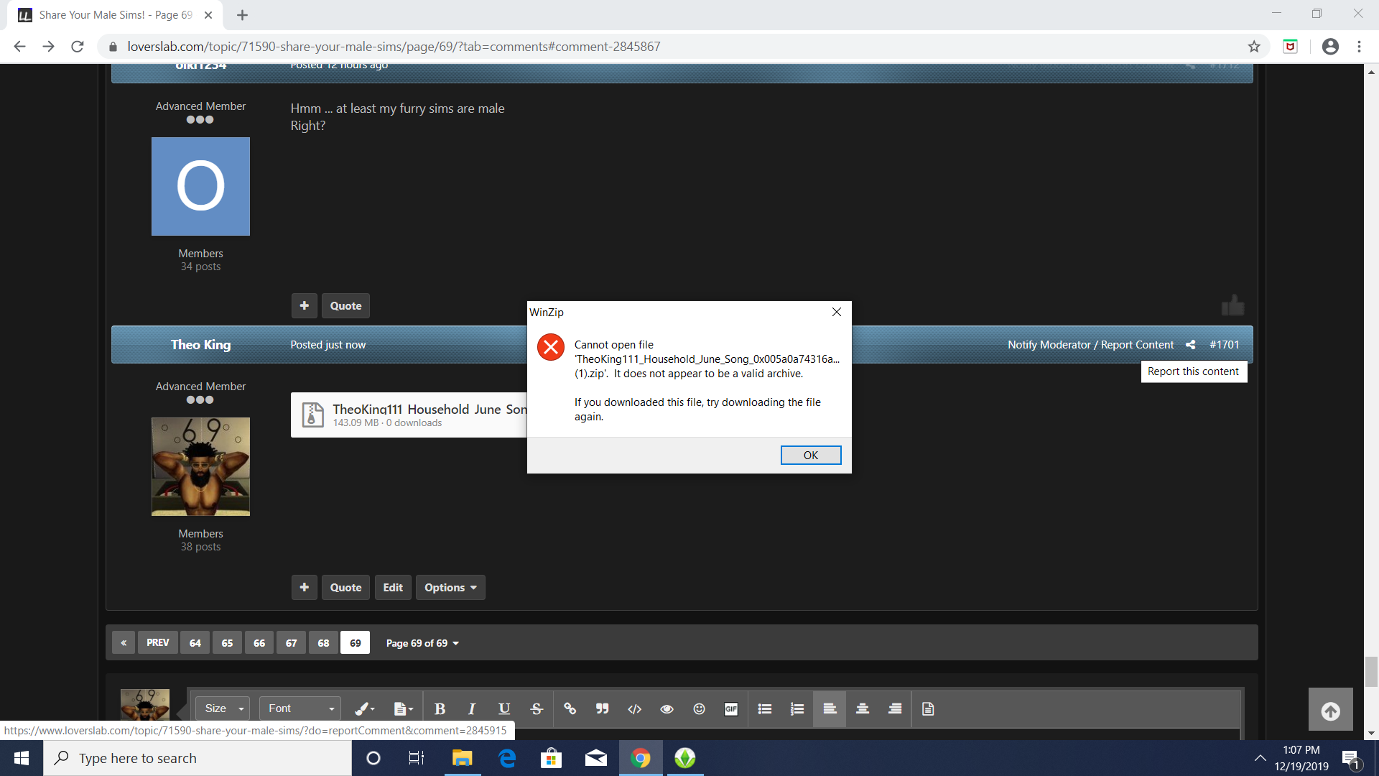Open the Chrome three-dot menu
This screenshot has height=776, width=1379.
click(1359, 47)
